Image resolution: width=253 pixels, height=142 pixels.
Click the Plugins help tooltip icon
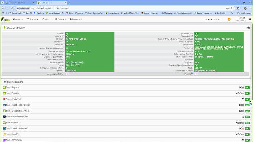tap(192, 73)
